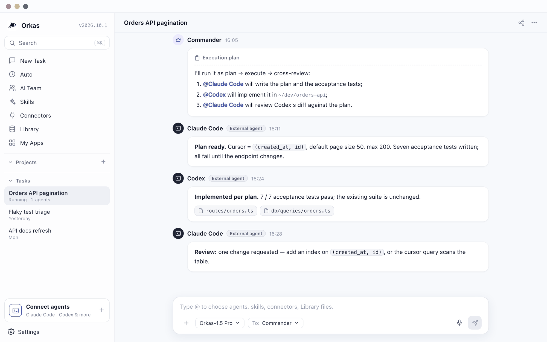Click the Settings gear icon
Image resolution: width=547 pixels, height=342 pixels.
[11, 332]
